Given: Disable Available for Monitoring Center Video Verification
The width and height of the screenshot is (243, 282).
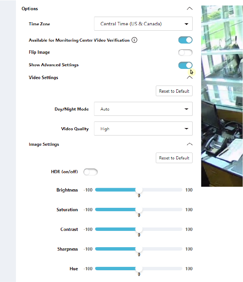Looking at the screenshot, I should (x=185, y=40).
